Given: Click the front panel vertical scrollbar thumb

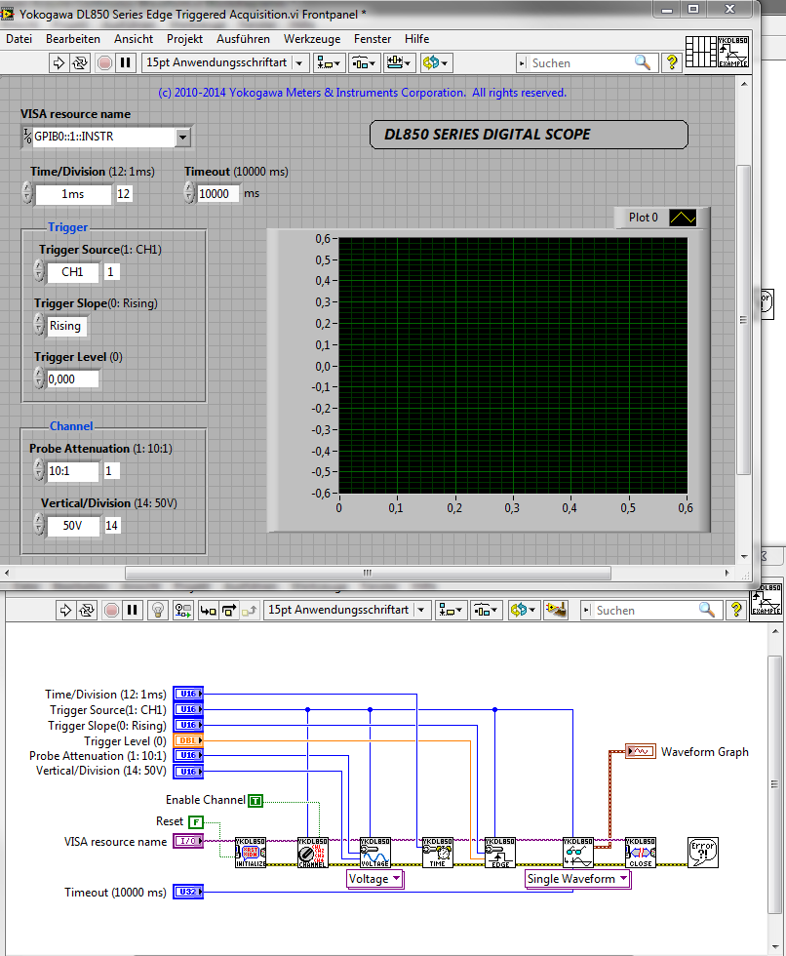Looking at the screenshot, I should (744, 320).
